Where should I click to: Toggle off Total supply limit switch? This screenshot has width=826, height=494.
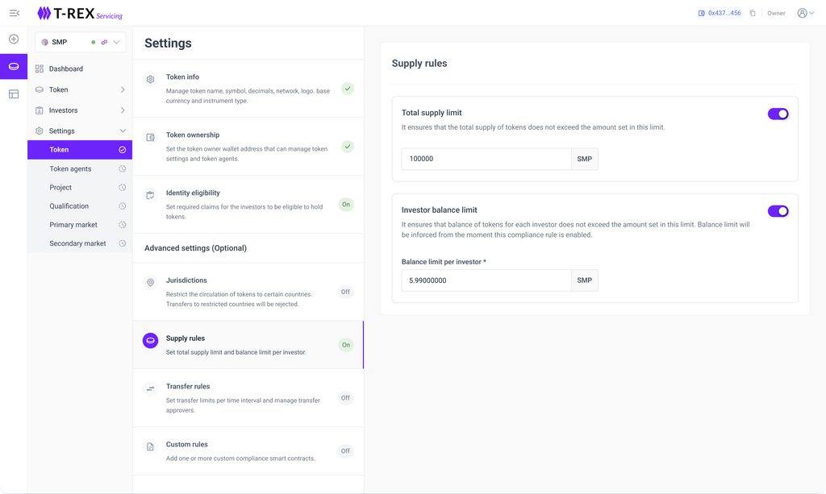pyautogui.click(x=778, y=114)
